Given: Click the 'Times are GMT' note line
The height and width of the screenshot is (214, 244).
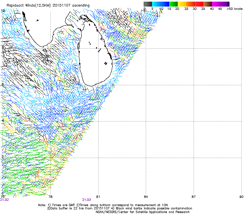Looking at the screenshot, I should tap(103, 205).
